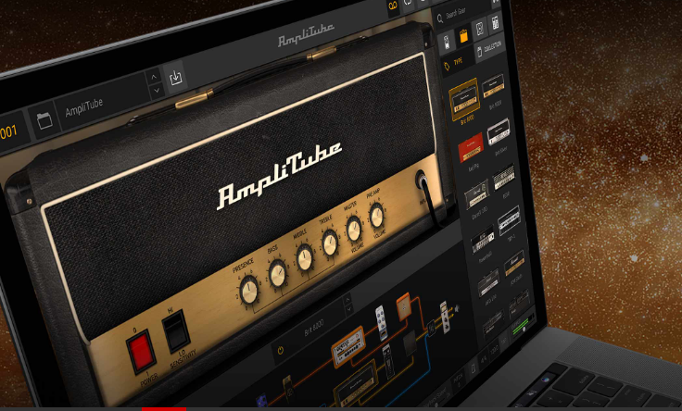Image resolution: width=682 pixels, height=411 pixels.
Task: Select the white rack effect near output
Action: (x=444, y=318)
